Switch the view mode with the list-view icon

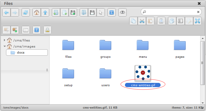(x=26, y=30)
